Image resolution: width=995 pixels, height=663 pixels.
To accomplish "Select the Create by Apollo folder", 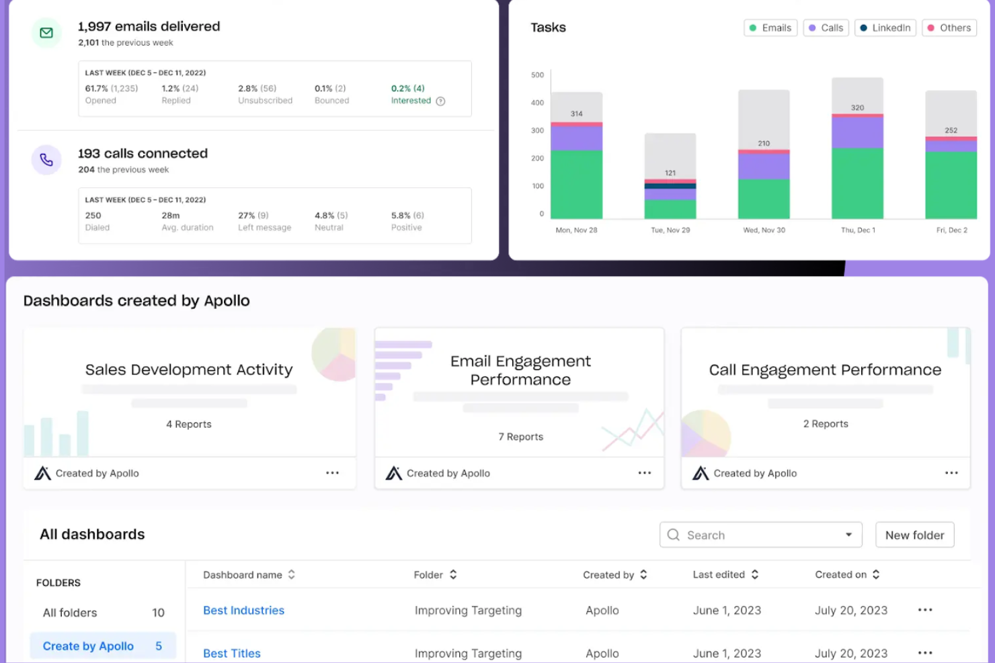I will pyautogui.click(x=87, y=646).
